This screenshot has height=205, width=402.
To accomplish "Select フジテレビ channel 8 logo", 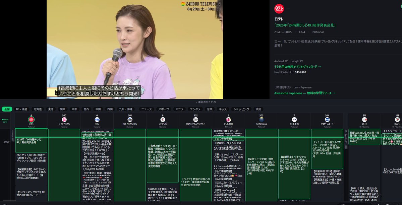I will (163, 120).
